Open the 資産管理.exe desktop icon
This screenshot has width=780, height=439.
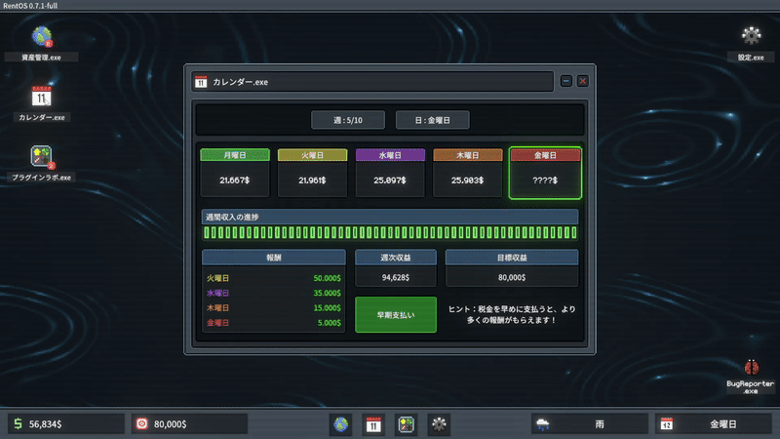(x=41, y=39)
